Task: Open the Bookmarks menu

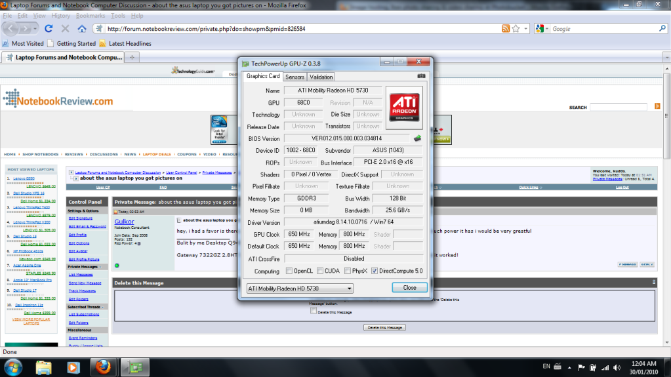Action: 91,16
